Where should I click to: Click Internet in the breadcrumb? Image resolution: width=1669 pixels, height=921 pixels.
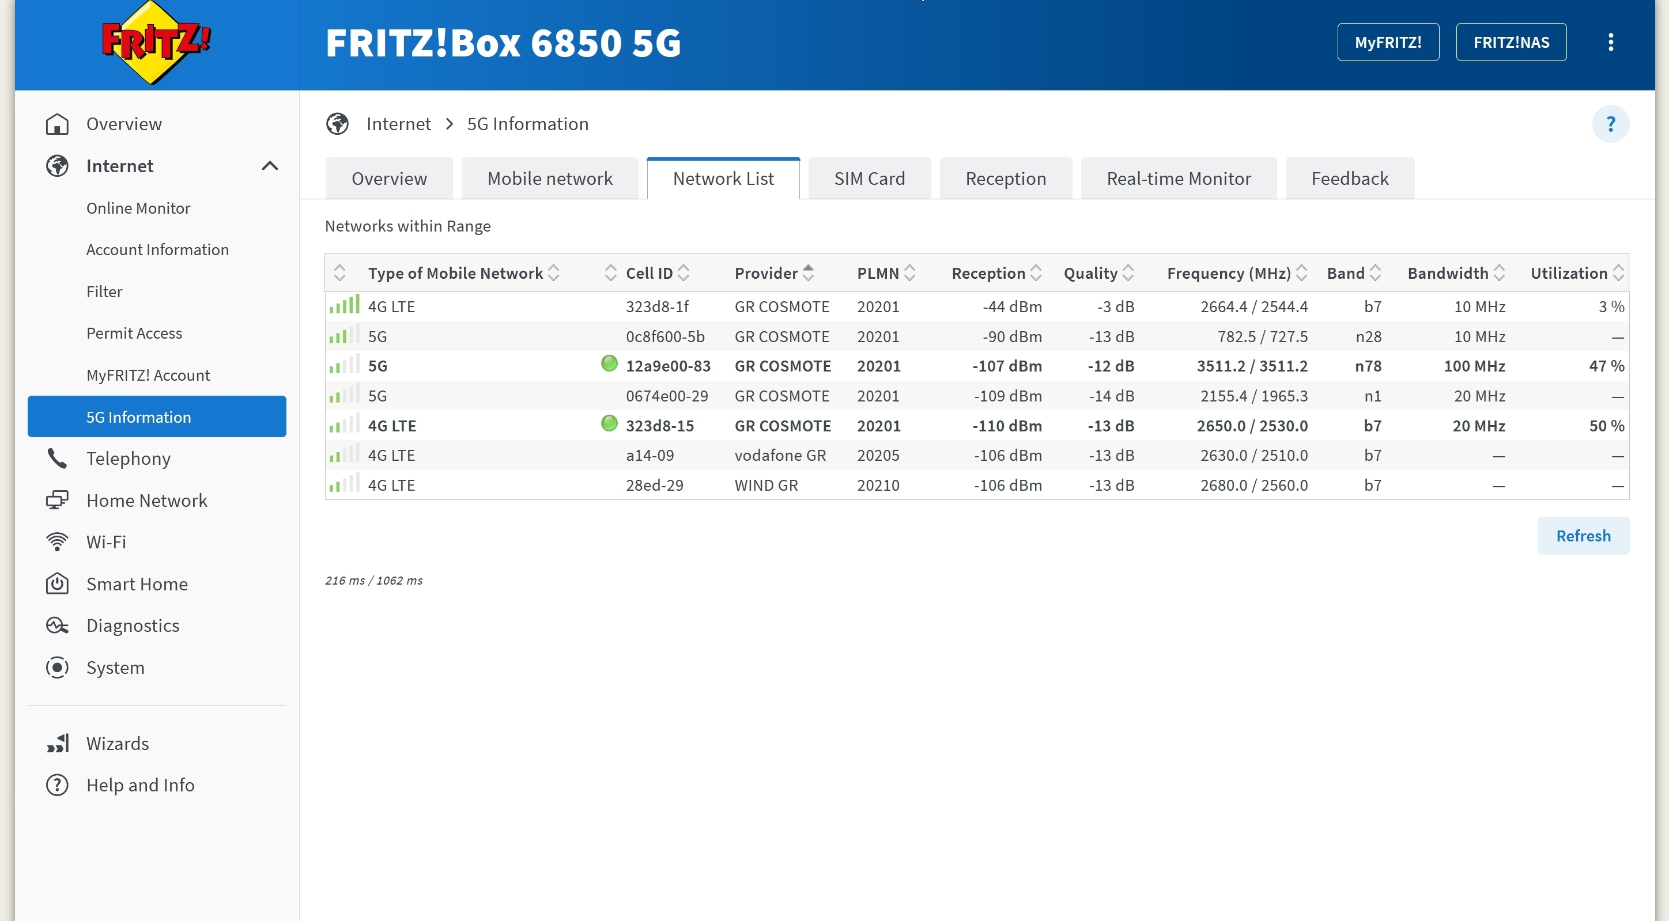click(398, 124)
